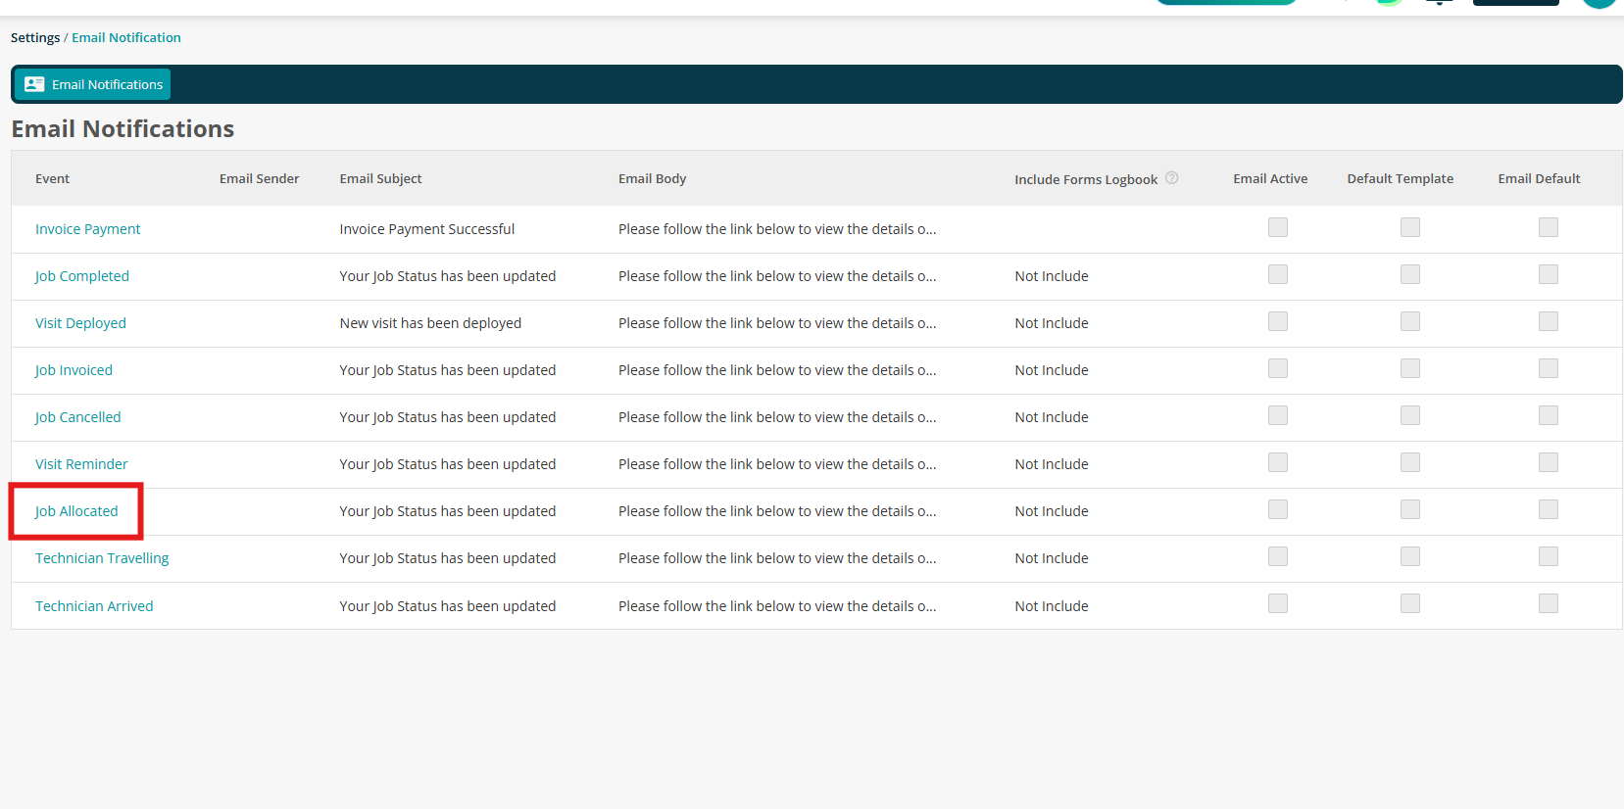The width and height of the screenshot is (1624, 809).
Task: Open the Job Allocated event
Action: point(76,511)
